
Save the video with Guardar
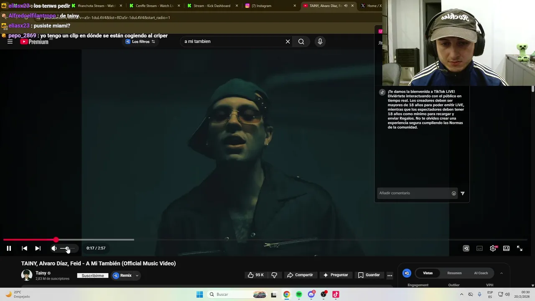coord(369,275)
